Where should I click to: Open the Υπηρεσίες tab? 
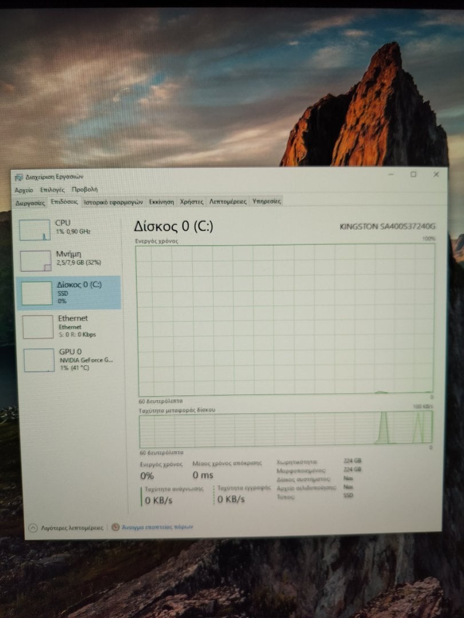pyautogui.click(x=266, y=201)
